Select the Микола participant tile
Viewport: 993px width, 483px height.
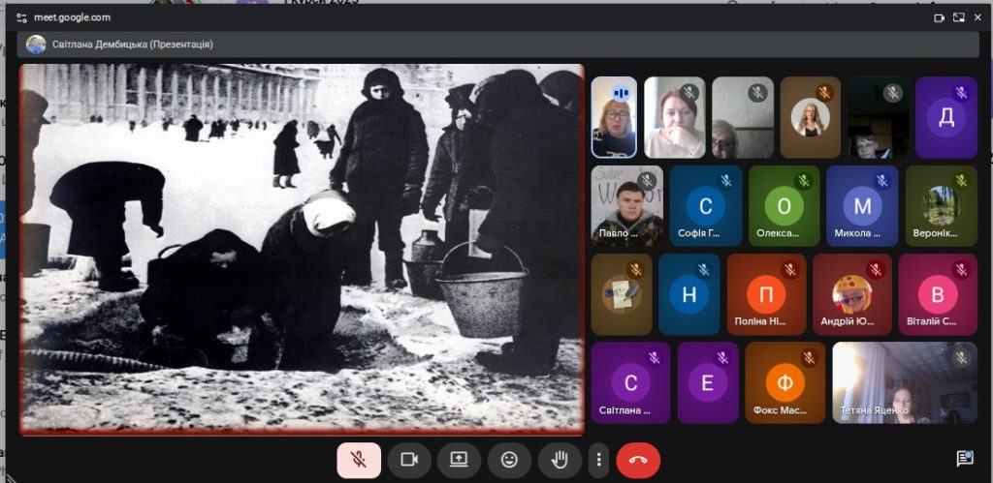(x=861, y=206)
